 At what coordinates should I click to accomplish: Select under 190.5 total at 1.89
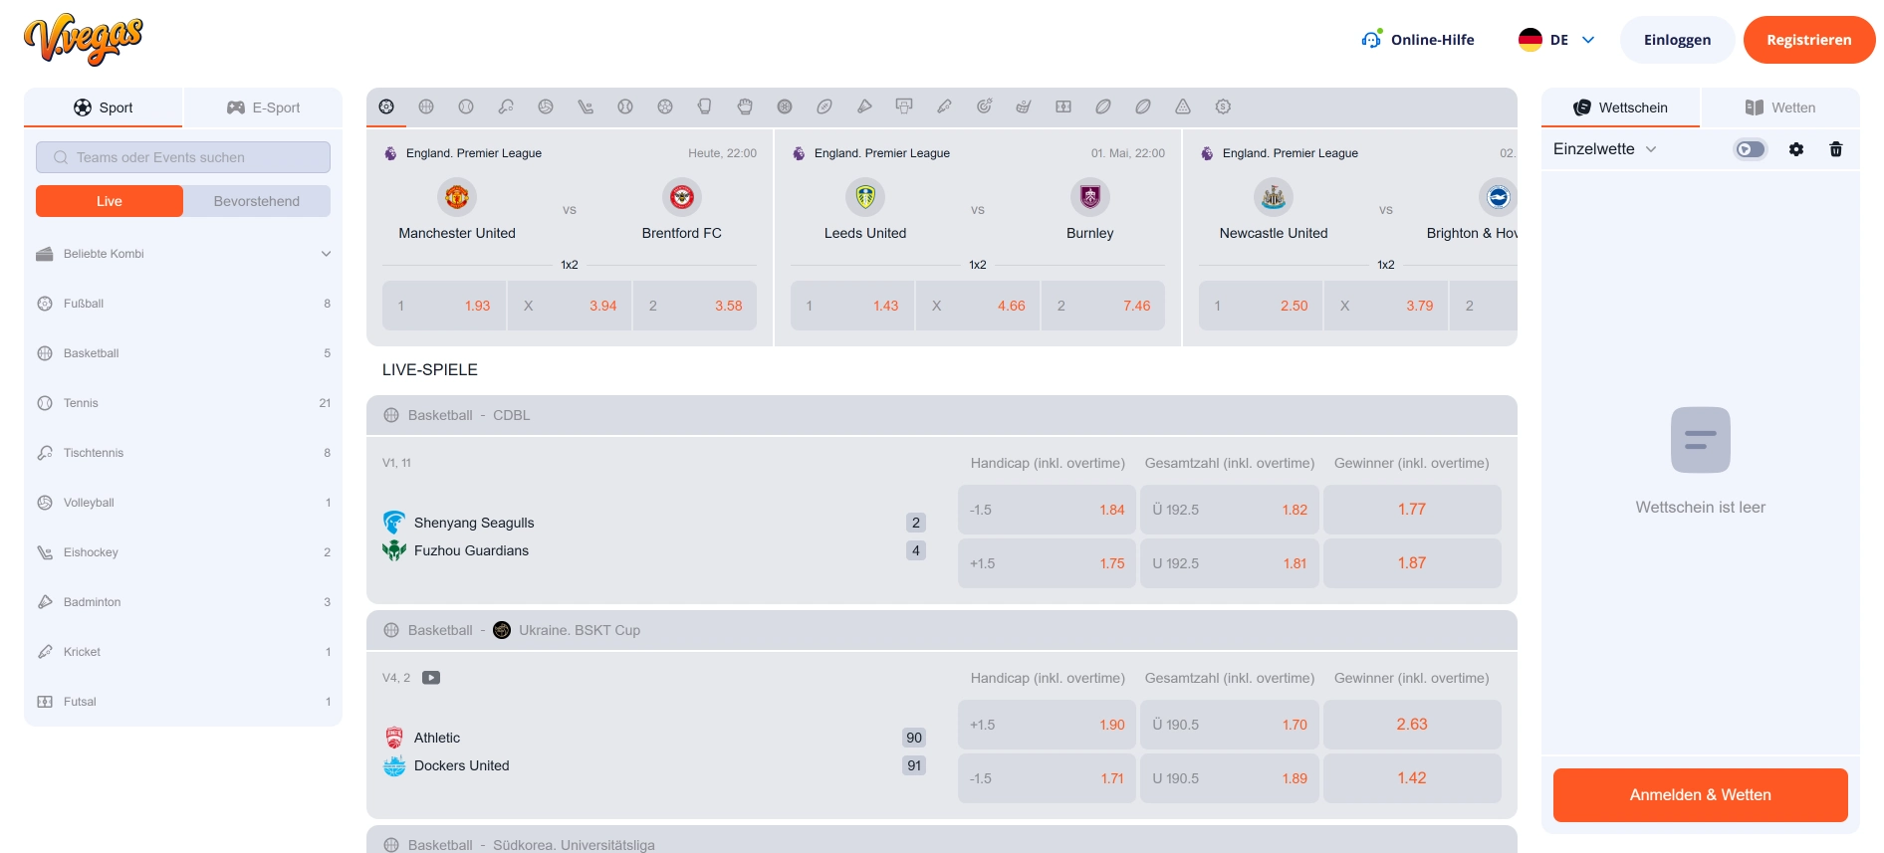click(x=1230, y=778)
